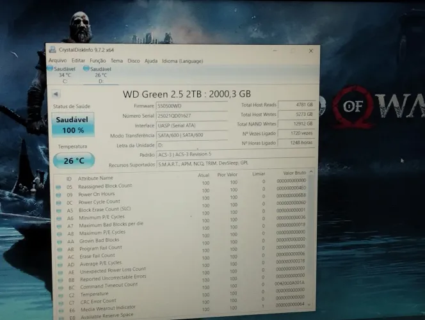Click the status icon for Reassigned Block Count

[x=58, y=188]
